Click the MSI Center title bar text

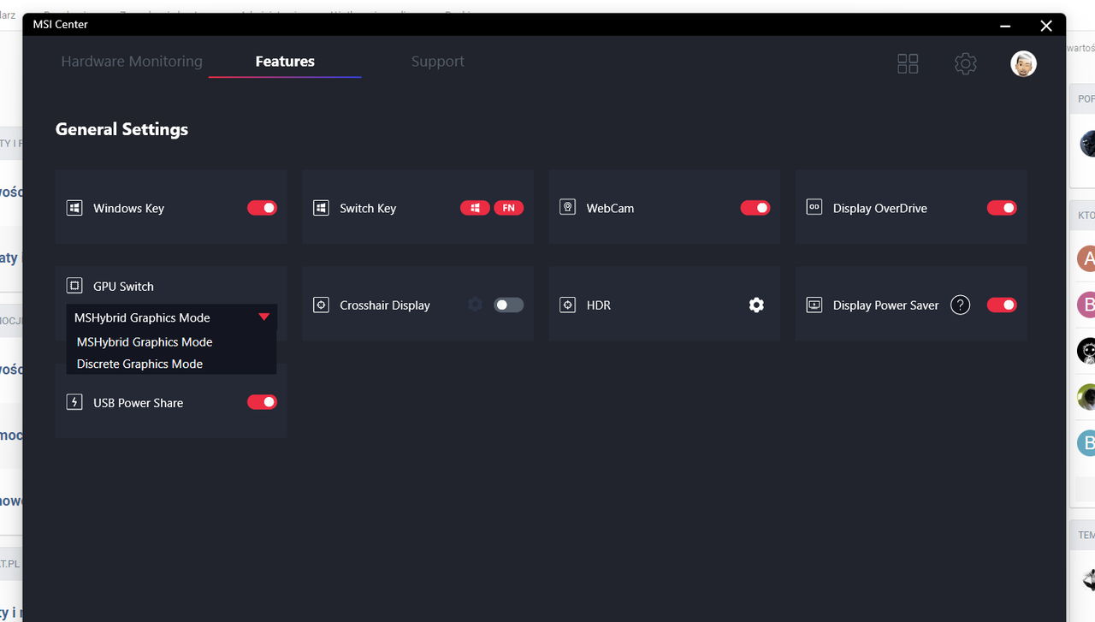coord(60,24)
